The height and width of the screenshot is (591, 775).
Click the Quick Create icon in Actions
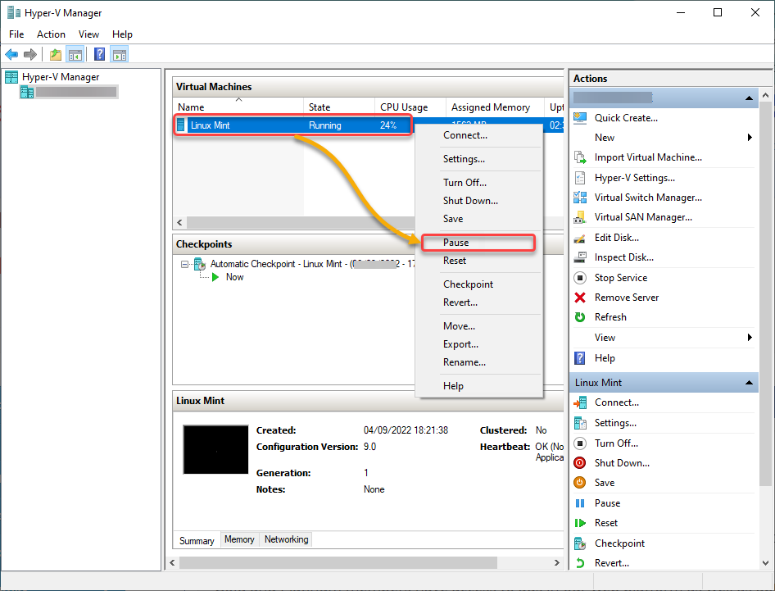(580, 118)
